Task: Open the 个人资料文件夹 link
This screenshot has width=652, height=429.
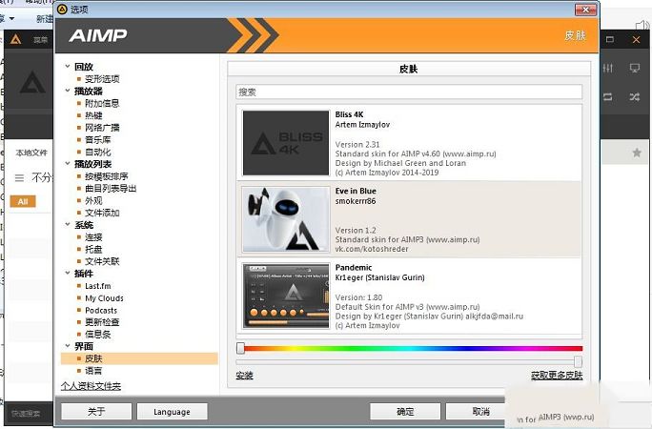Action: click(91, 386)
